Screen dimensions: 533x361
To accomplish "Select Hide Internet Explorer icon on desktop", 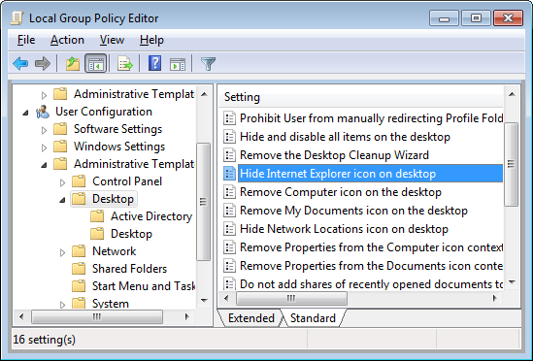I will click(370, 174).
